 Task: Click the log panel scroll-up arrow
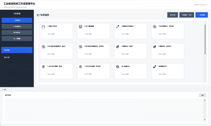click(205, 101)
